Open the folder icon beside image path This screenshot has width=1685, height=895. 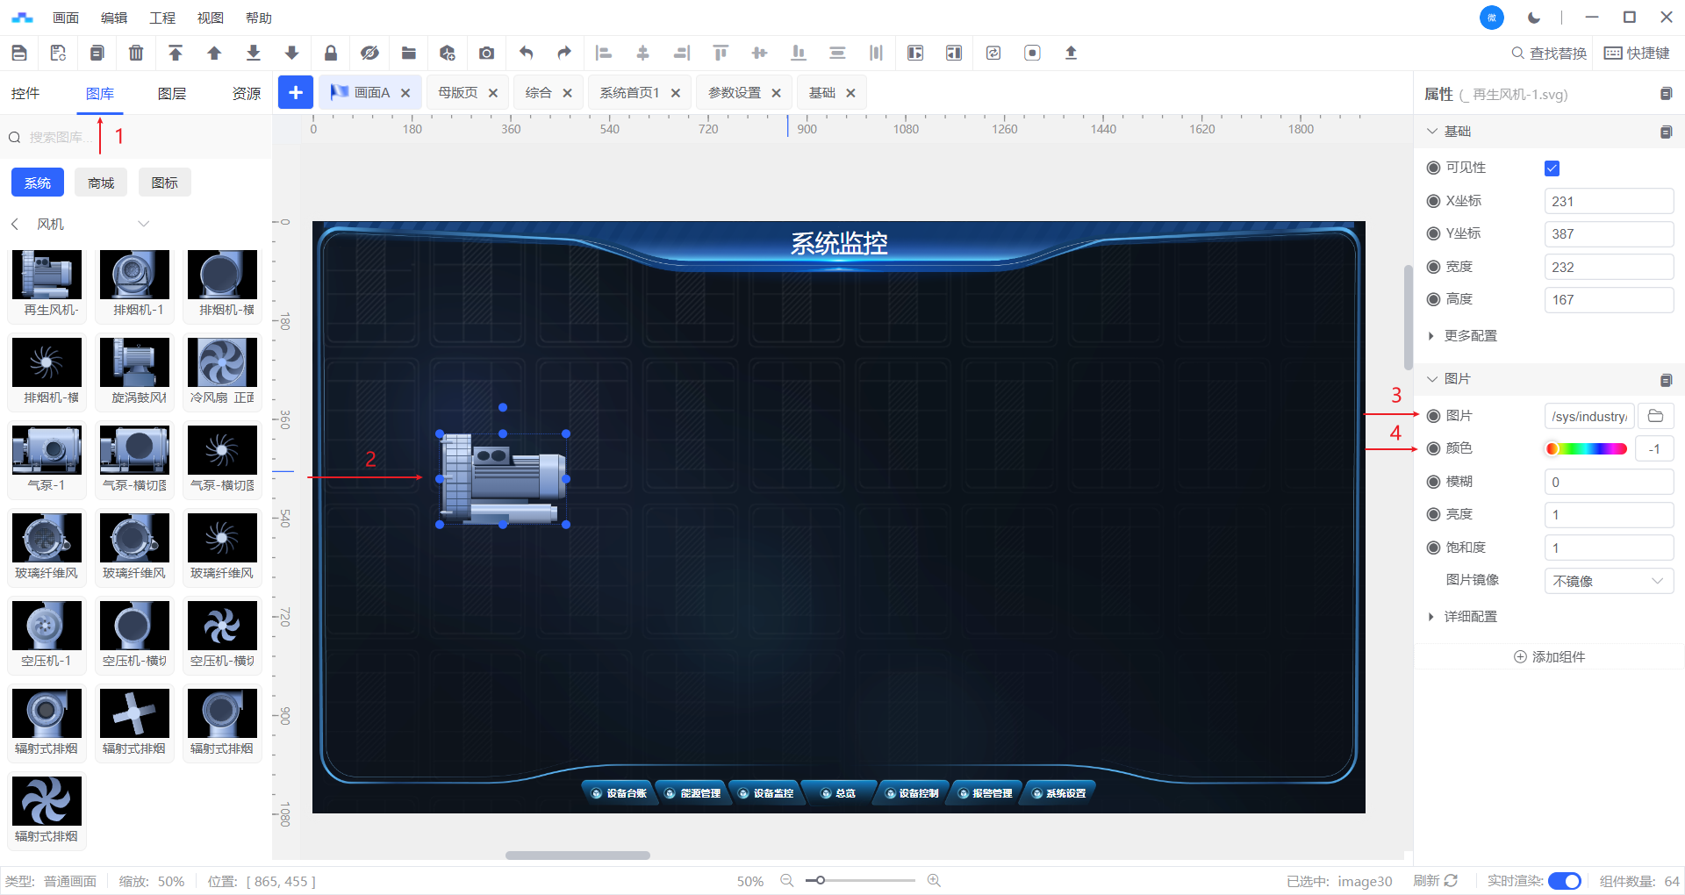(1655, 416)
